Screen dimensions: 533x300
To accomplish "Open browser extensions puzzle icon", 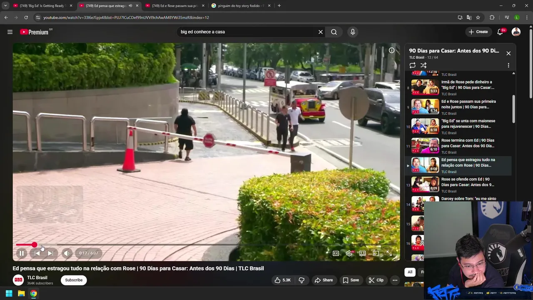I will tap(492, 17).
